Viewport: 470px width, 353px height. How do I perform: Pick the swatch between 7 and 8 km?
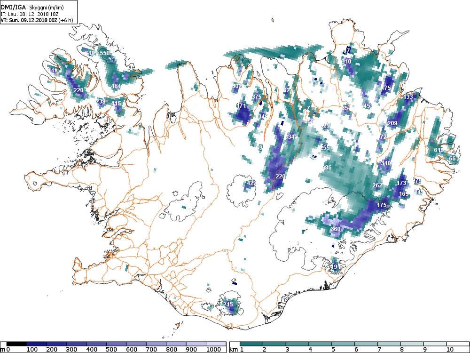pos(389,344)
